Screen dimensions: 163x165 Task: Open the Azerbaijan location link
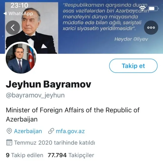[x=28, y=131]
